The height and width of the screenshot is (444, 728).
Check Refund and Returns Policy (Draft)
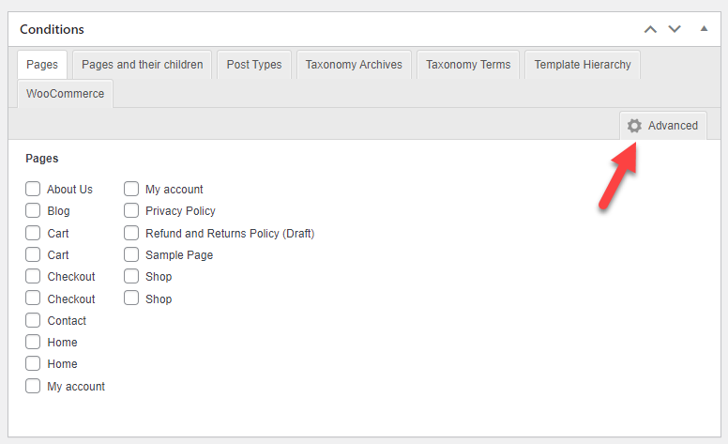pos(131,233)
